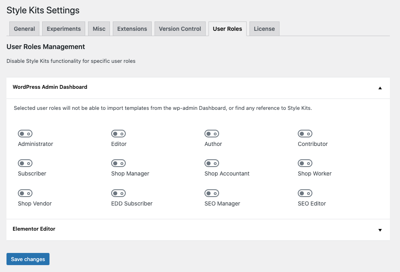Viewport: 400px width, 272px height.
Task: Click the Shop Manager label
Action: click(x=130, y=173)
